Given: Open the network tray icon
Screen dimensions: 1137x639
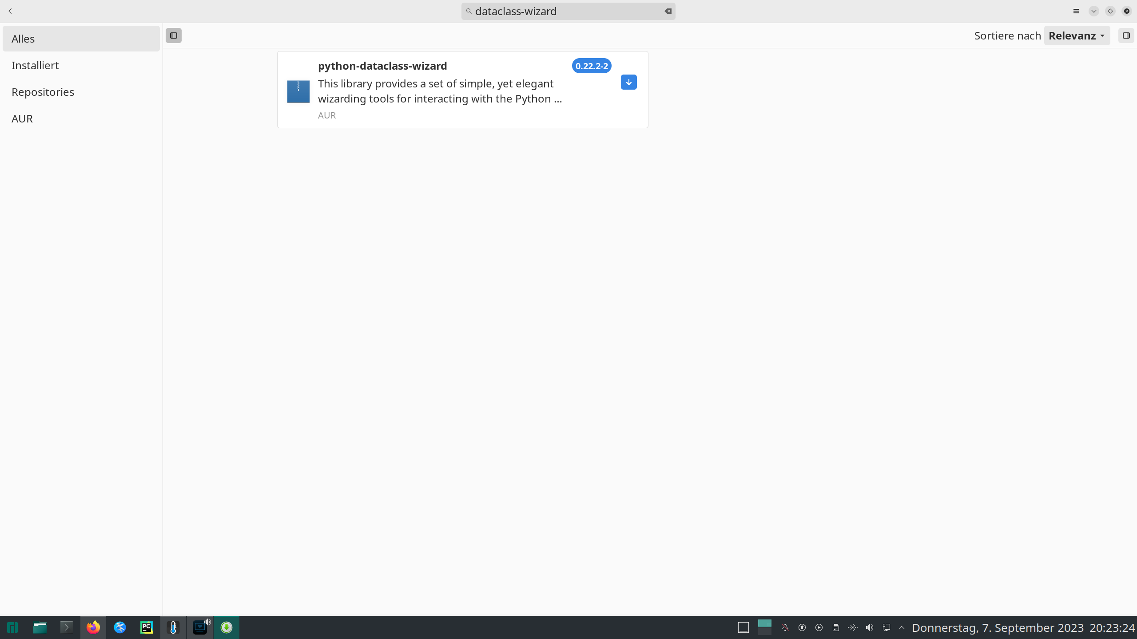Looking at the screenshot, I should coord(887,627).
